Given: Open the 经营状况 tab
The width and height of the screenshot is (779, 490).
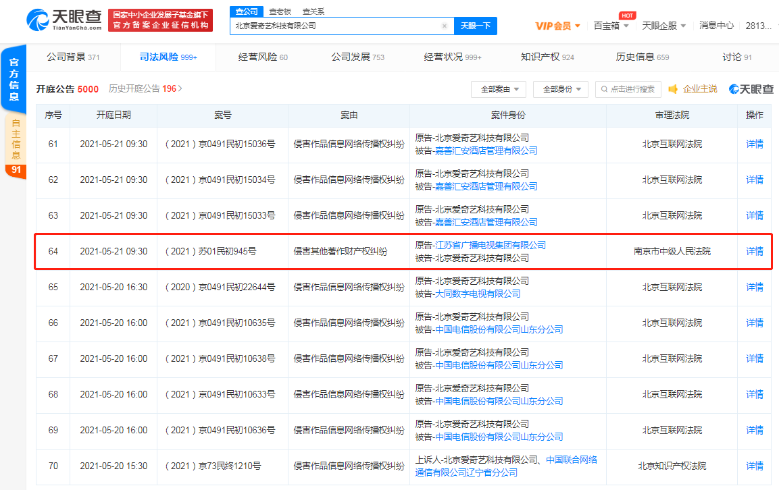Looking at the screenshot, I should (452, 57).
